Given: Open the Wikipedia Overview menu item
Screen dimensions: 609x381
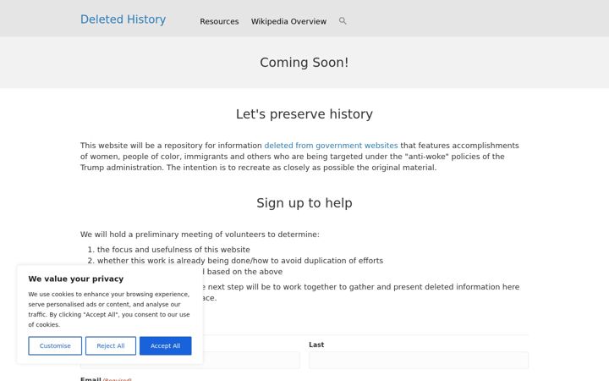Looking at the screenshot, I should [x=288, y=21].
